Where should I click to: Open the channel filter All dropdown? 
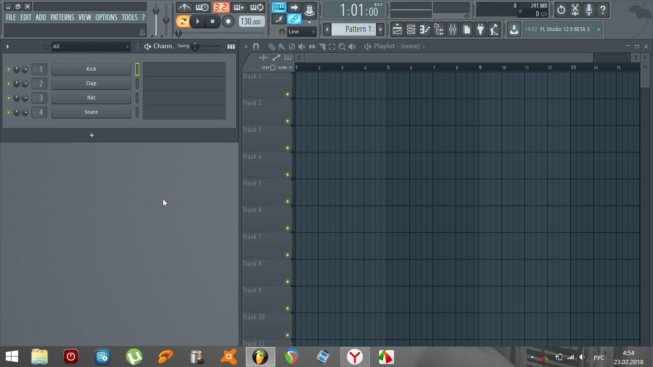[91, 46]
